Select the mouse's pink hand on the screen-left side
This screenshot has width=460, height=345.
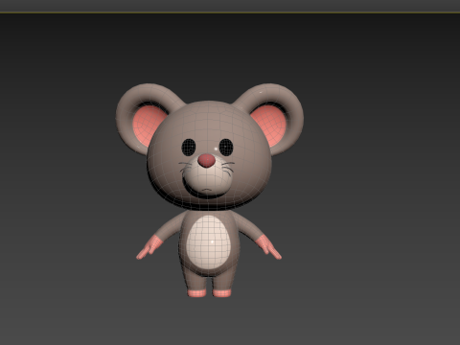pyautogui.click(x=149, y=246)
